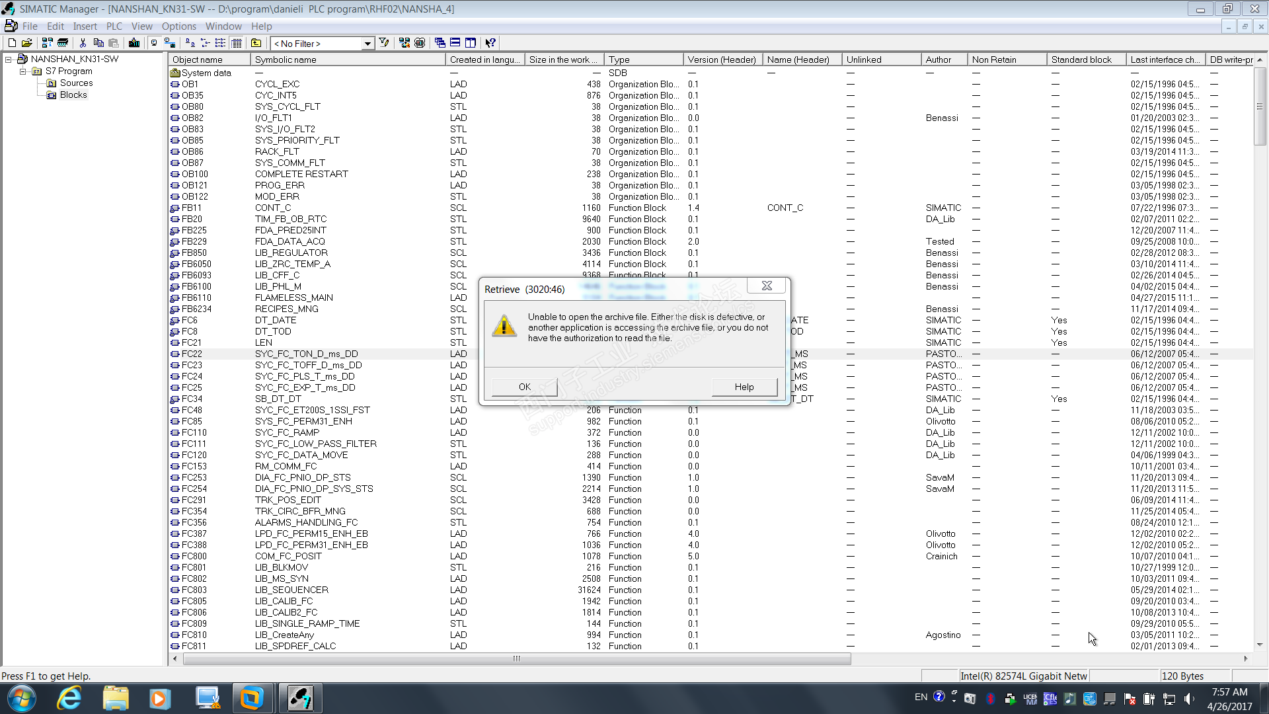Image resolution: width=1269 pixels, height=714 pixels.
Task: Collapse the S7 Program tree node
Action: point(22,71)
